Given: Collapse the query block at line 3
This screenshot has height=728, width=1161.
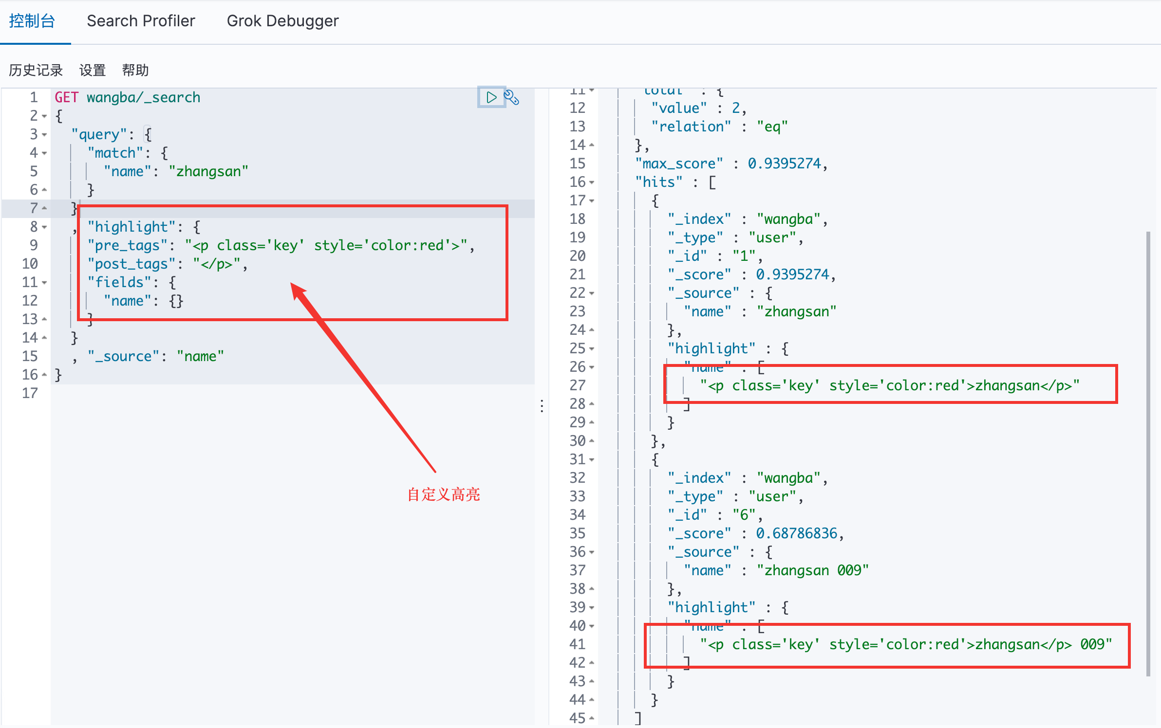Looking at the screenshot, I should pyautogui.click(x=45, y=135).
